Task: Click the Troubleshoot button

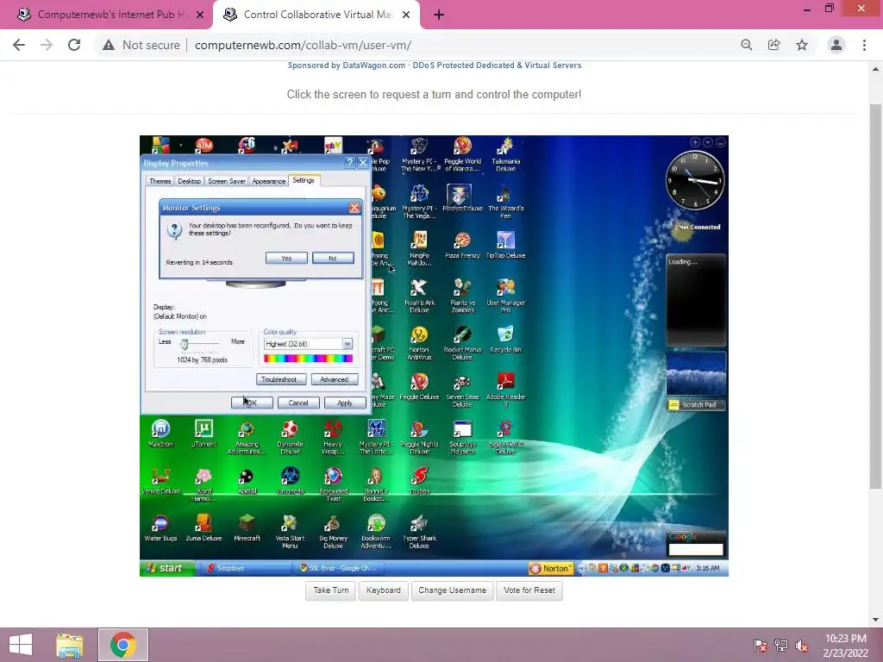Action: 282,379
